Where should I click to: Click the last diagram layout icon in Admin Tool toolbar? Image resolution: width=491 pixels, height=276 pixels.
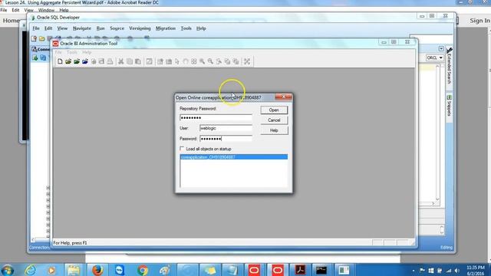(x=247, y=61)
